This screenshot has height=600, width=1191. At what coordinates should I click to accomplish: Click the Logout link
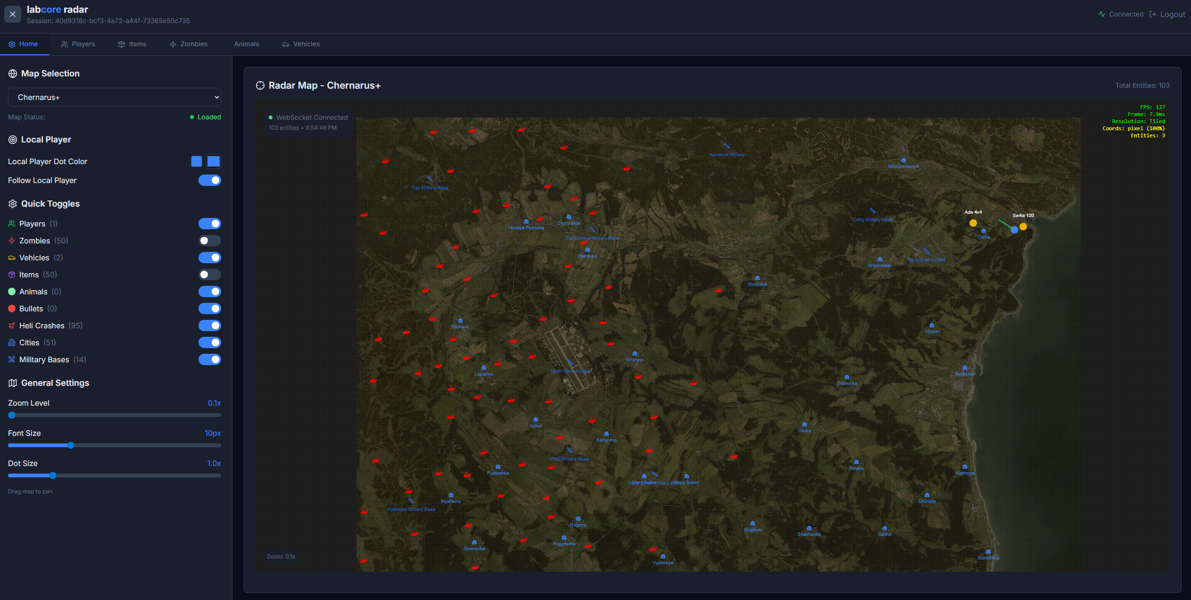(x=1167, y=14)
